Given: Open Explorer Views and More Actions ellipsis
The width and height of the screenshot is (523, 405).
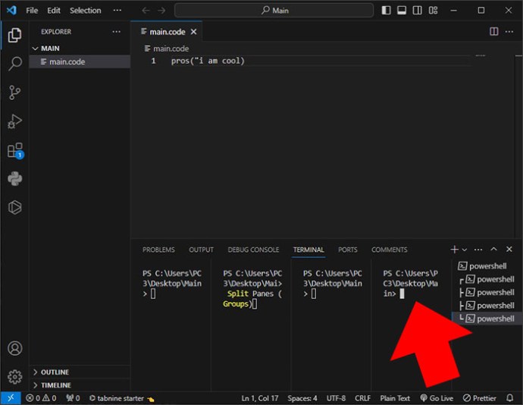Looking at the screenshot, I should point(117,31).
